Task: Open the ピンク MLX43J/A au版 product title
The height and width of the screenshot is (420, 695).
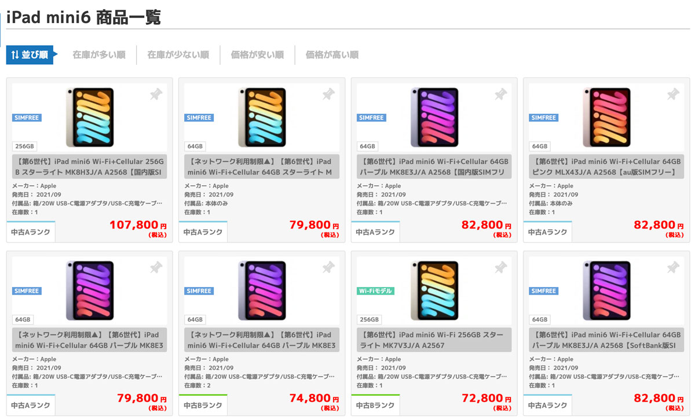Action: coord(606,167)
